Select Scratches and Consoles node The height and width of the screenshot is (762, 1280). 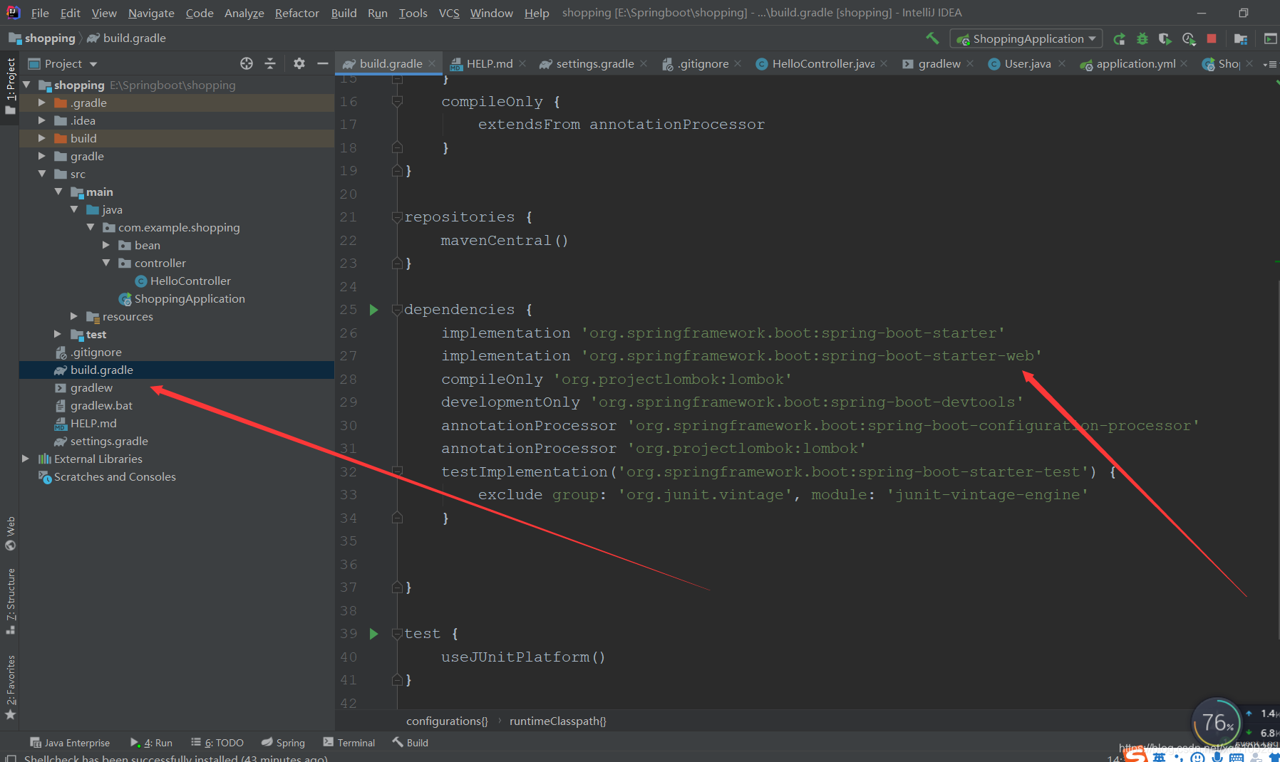115,476
